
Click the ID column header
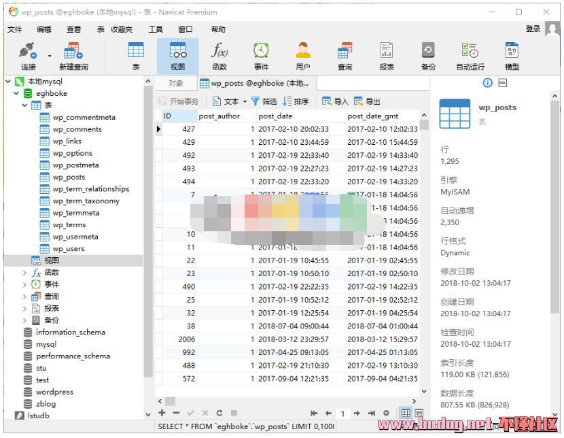tap(179, 116)
